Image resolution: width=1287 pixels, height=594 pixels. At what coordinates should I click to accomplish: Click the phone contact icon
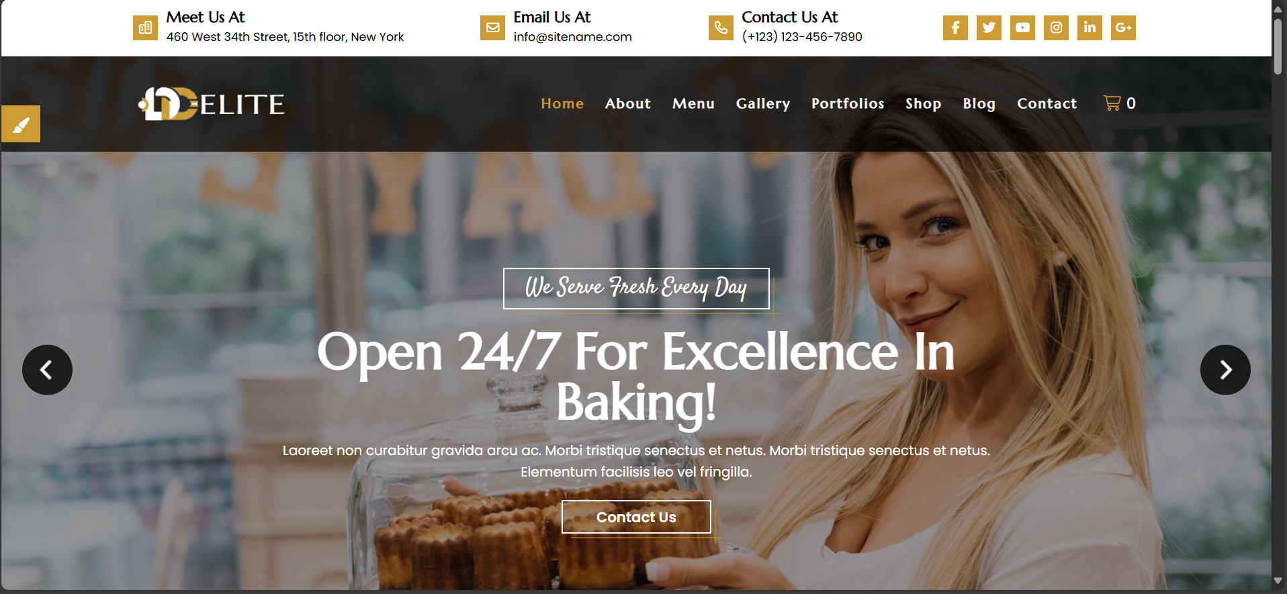pyautogui.click(x=721, y=28)
